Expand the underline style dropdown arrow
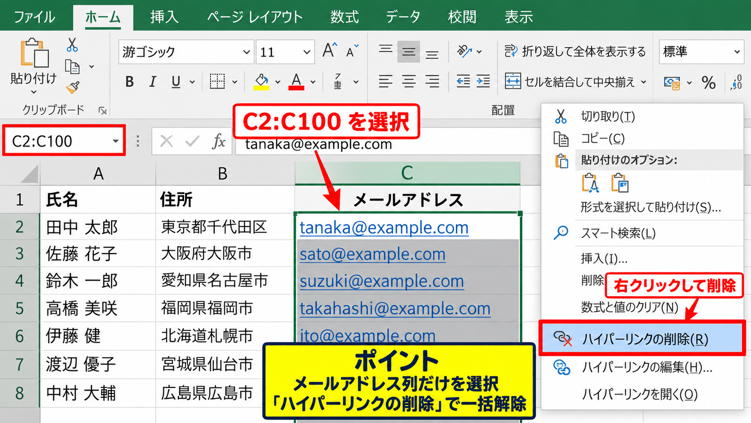Screen dimensions: 751x423 coord(192,82)
